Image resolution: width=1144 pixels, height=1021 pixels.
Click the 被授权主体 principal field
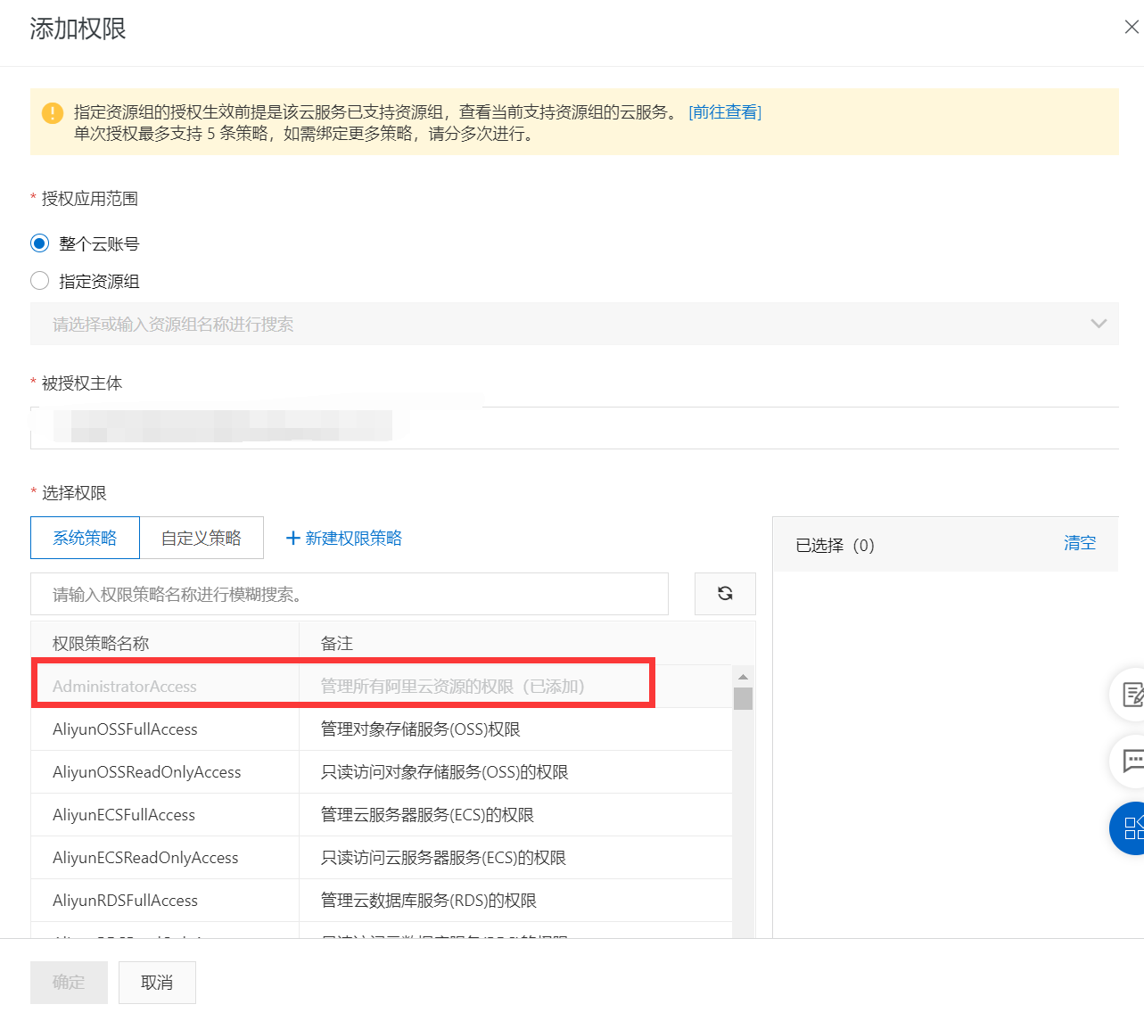[574, 427]
